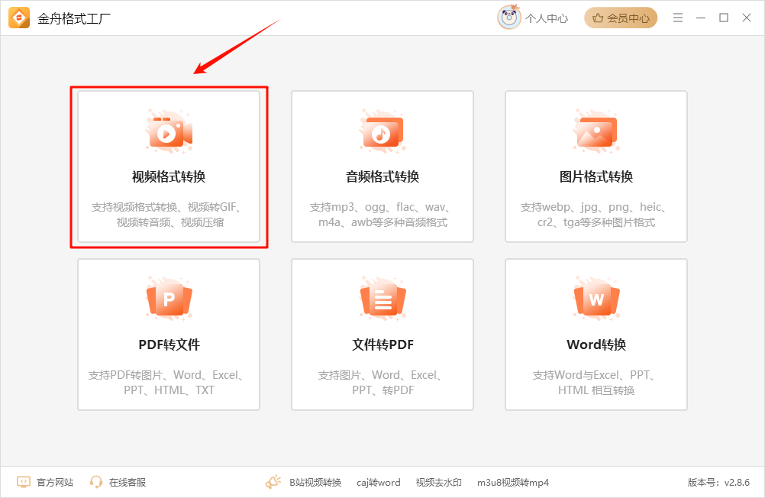Click the PPT、HTML、TXT description
The height and width of the screenshot is (498, 765).
click(x=169, y=390)
